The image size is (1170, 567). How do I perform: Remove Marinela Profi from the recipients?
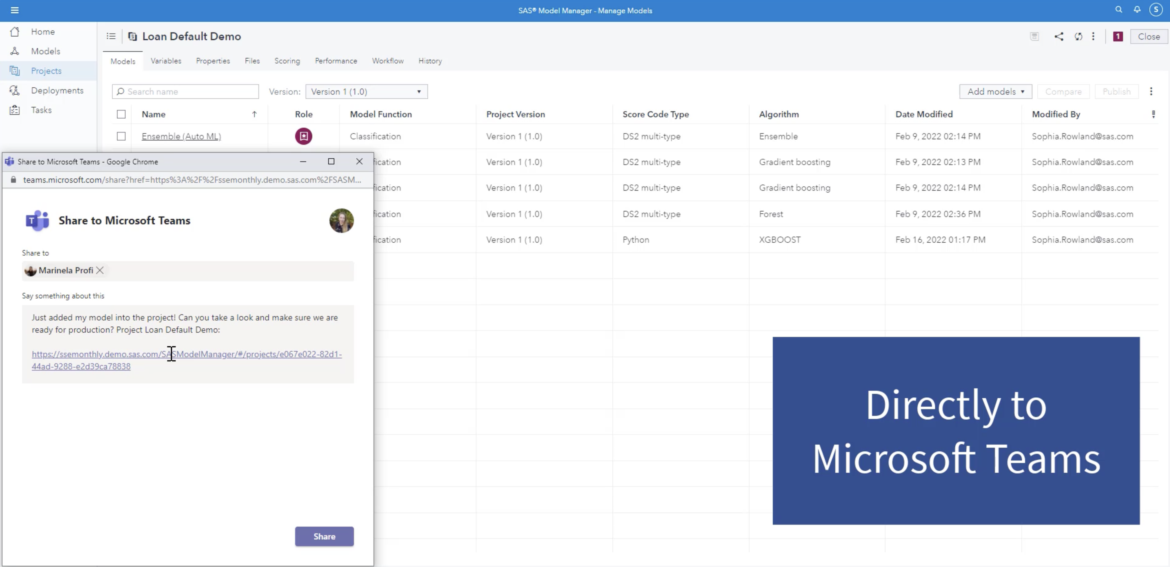pos(100,270)
